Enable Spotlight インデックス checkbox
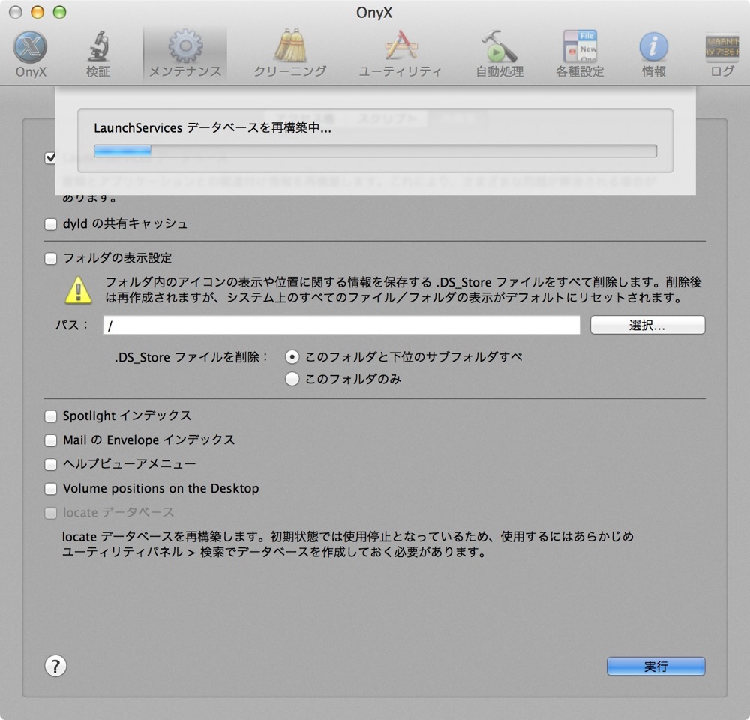This screenshot has height=720, width=750. point(51,415)
